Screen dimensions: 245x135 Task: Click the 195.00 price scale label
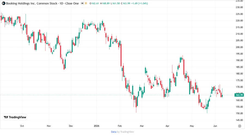point(239,54)
